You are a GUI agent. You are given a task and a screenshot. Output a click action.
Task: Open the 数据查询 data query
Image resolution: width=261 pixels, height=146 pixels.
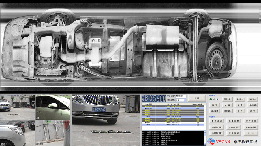click(x=217, y=121)
